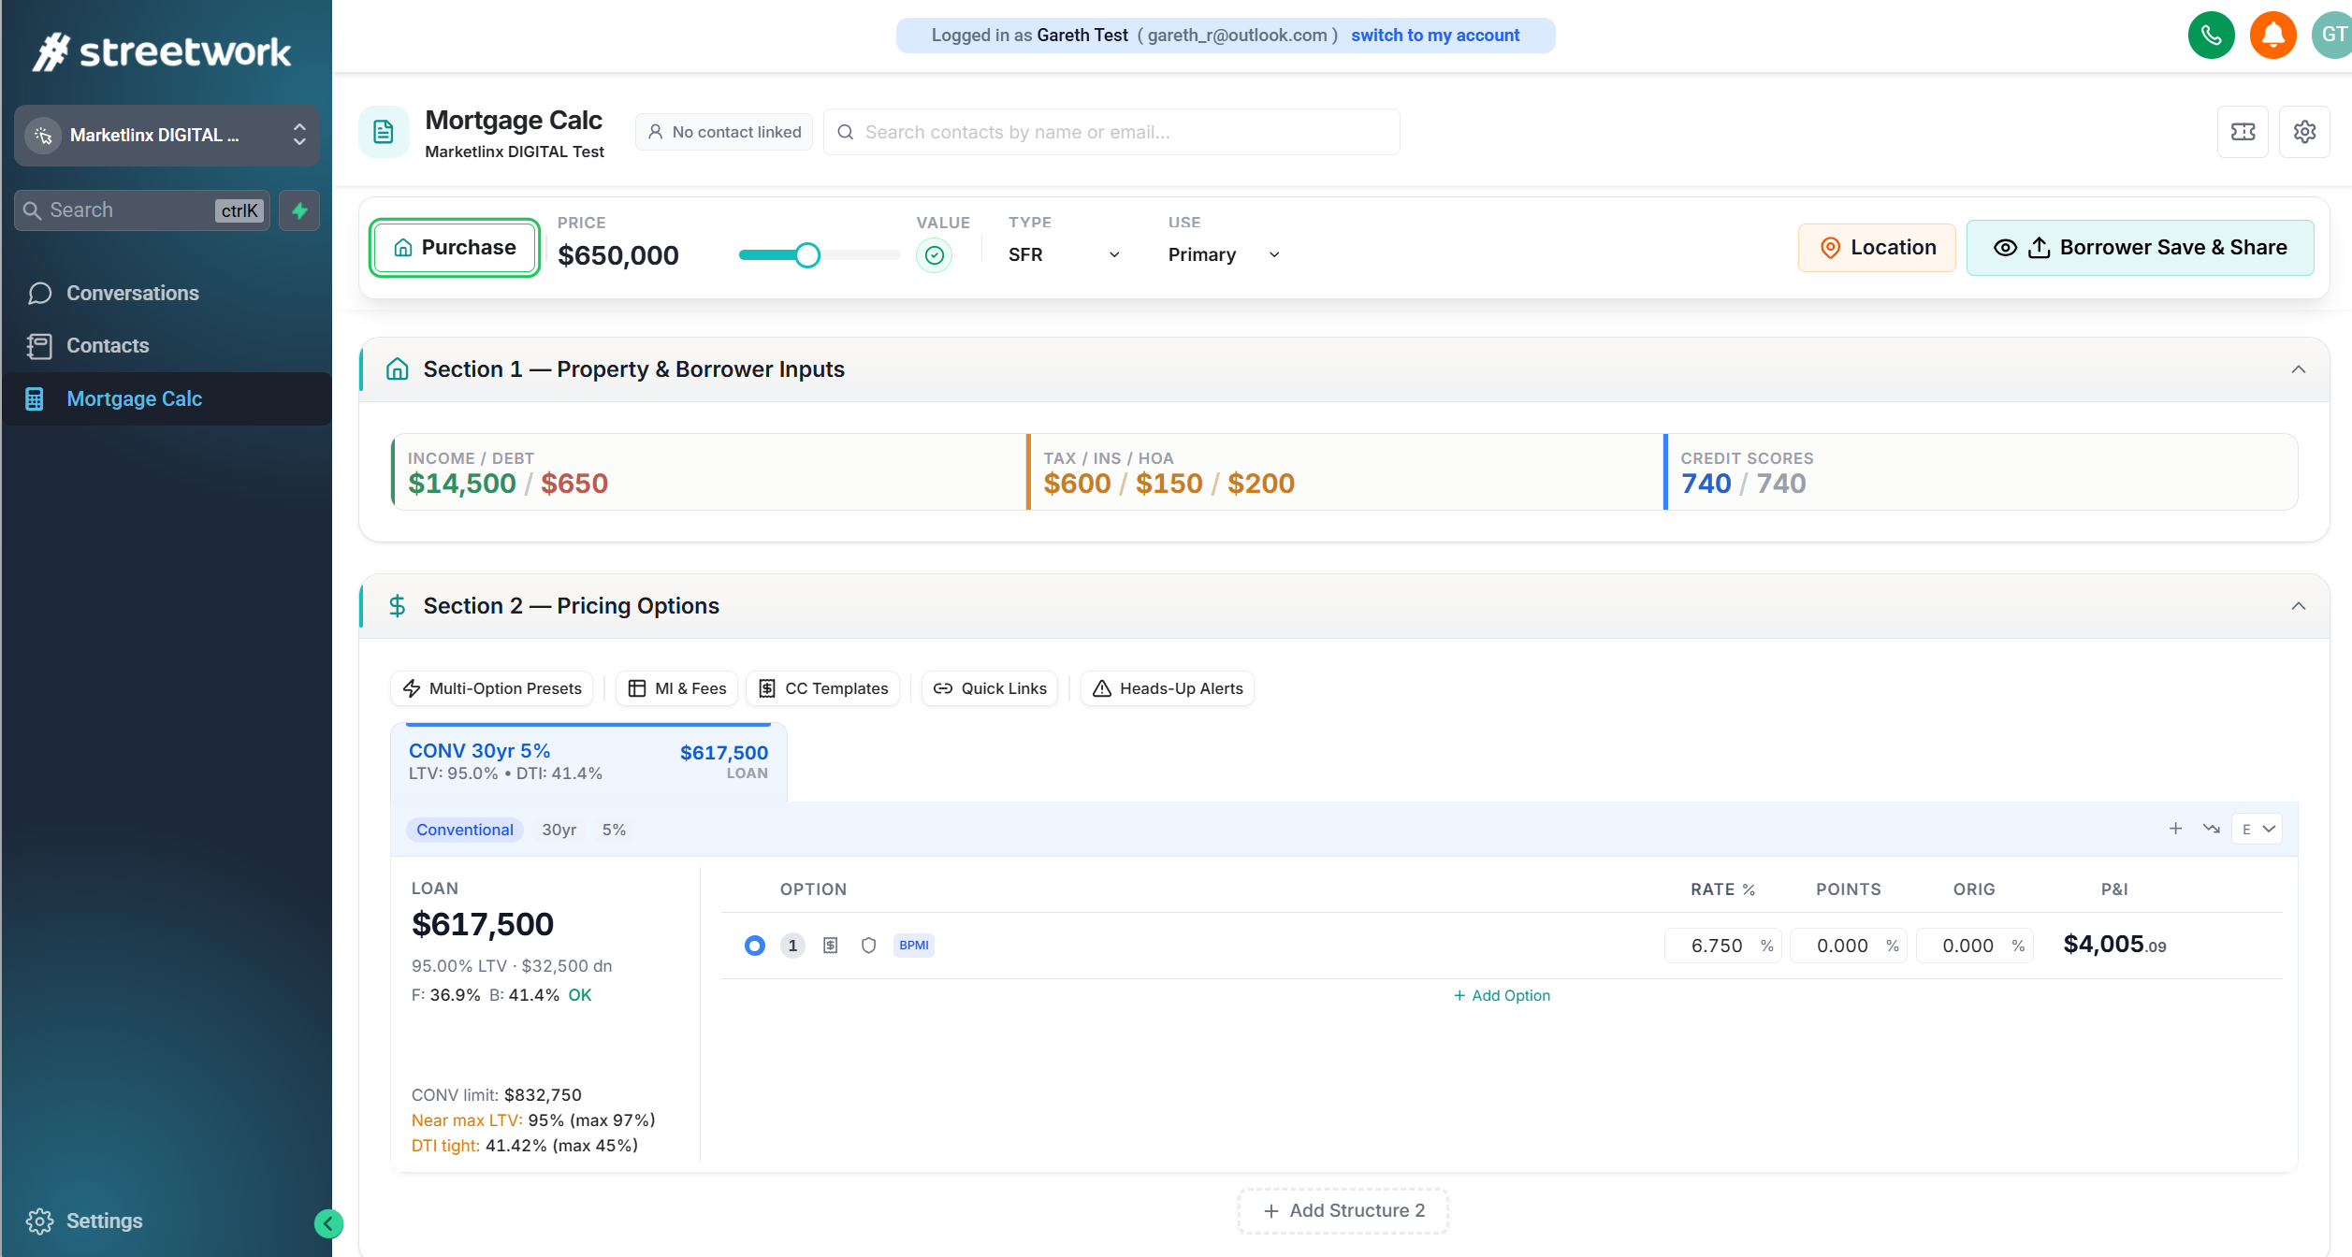Click Add Structure 2 button
Image resolution: width=2352 pixels, height=1257 pixels.
coord(1343,1211)
